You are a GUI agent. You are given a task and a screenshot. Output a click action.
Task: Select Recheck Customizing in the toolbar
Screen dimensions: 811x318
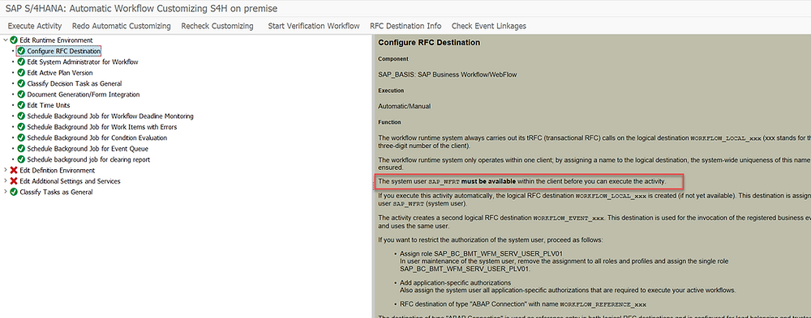217,26
